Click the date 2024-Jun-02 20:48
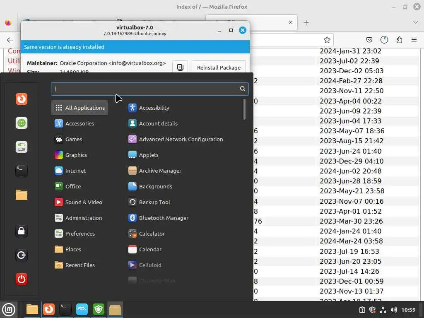This screenshot has height=318, width=424. (x=350, y=171)
